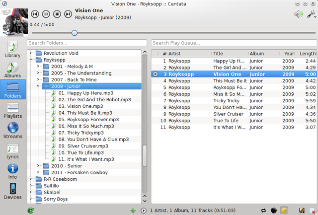
Task: Open the Info view
Action: tap(13, 171)
